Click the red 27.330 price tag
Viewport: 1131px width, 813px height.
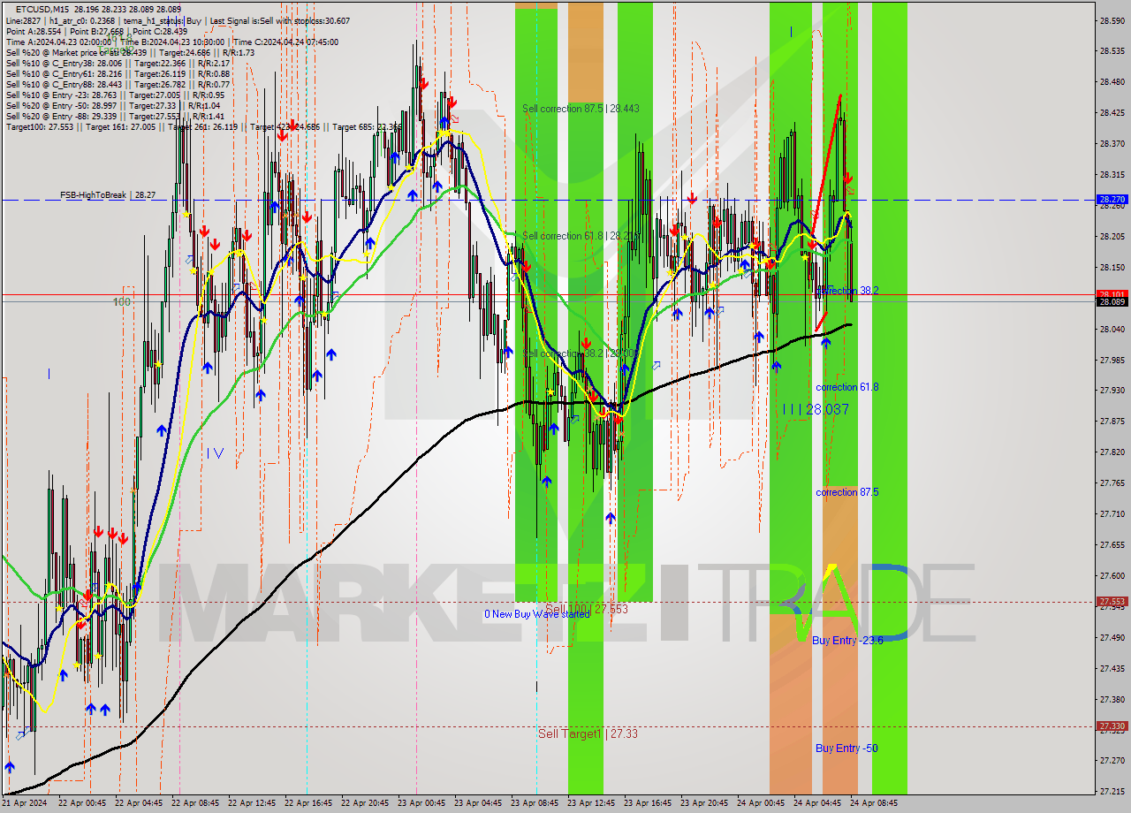[1112, 726]
